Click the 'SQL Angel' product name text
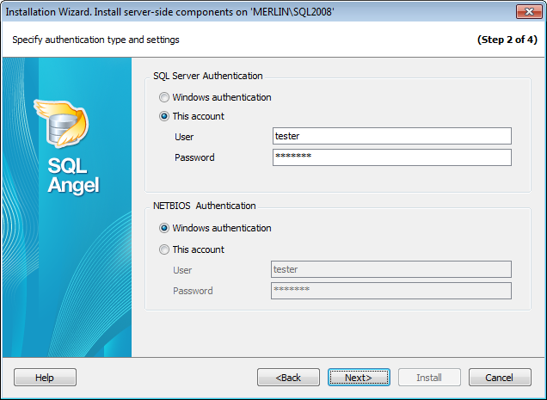 click(73, 175)
